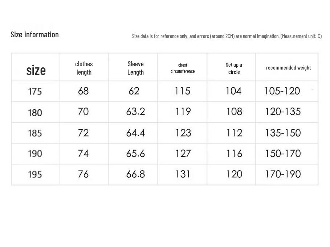Viewport: 330px width, 247px height.
Task: Click the 63.2 sleeve length value
Action: pos(135,112)
